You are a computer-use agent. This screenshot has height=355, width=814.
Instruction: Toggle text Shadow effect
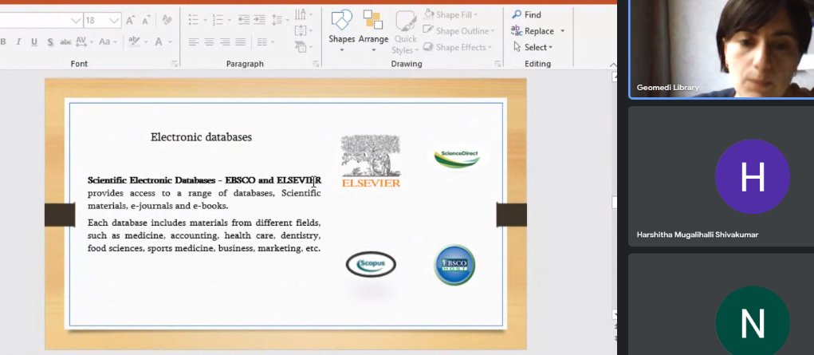(x=50, y=42)
